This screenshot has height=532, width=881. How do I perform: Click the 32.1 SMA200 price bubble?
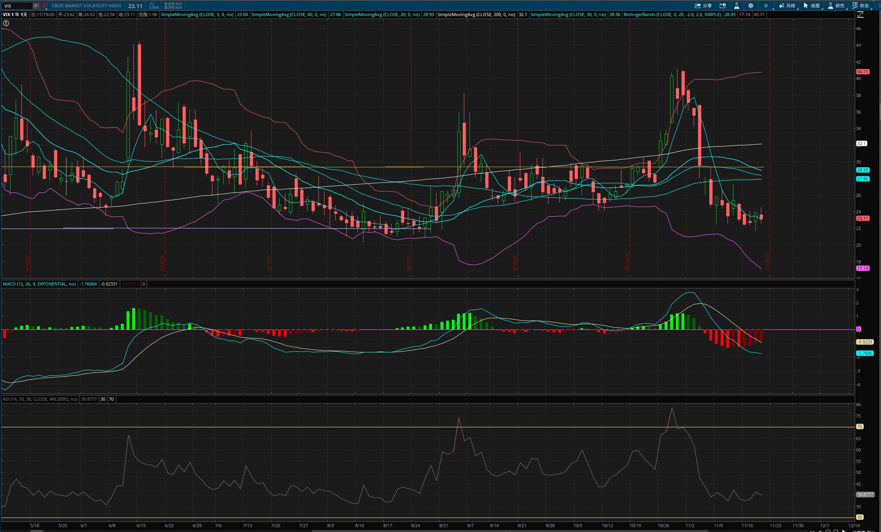(x=861, y=143)
